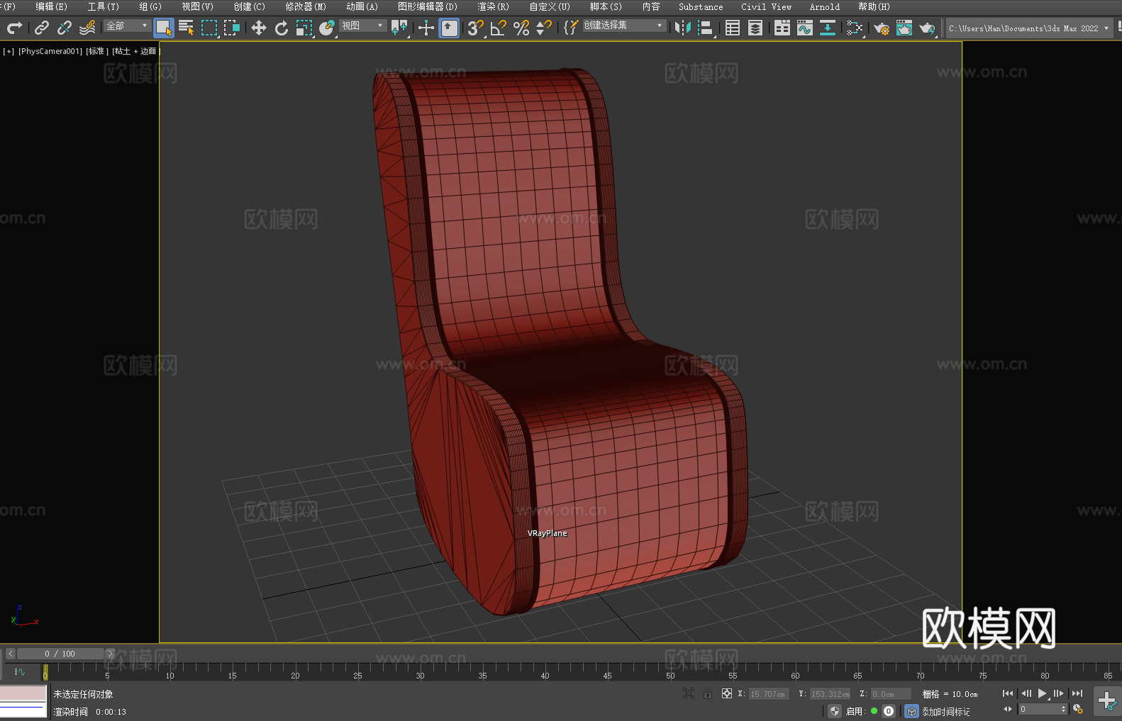Click the Set Key plus button
The width and height of the screenshot is (1122, 721).
[x=1107, y=701]
